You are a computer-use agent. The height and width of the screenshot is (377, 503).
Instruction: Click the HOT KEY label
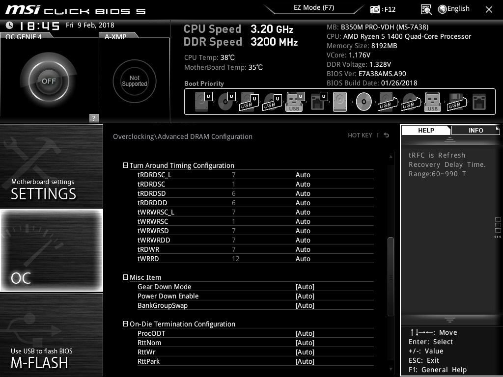point(360,135)
